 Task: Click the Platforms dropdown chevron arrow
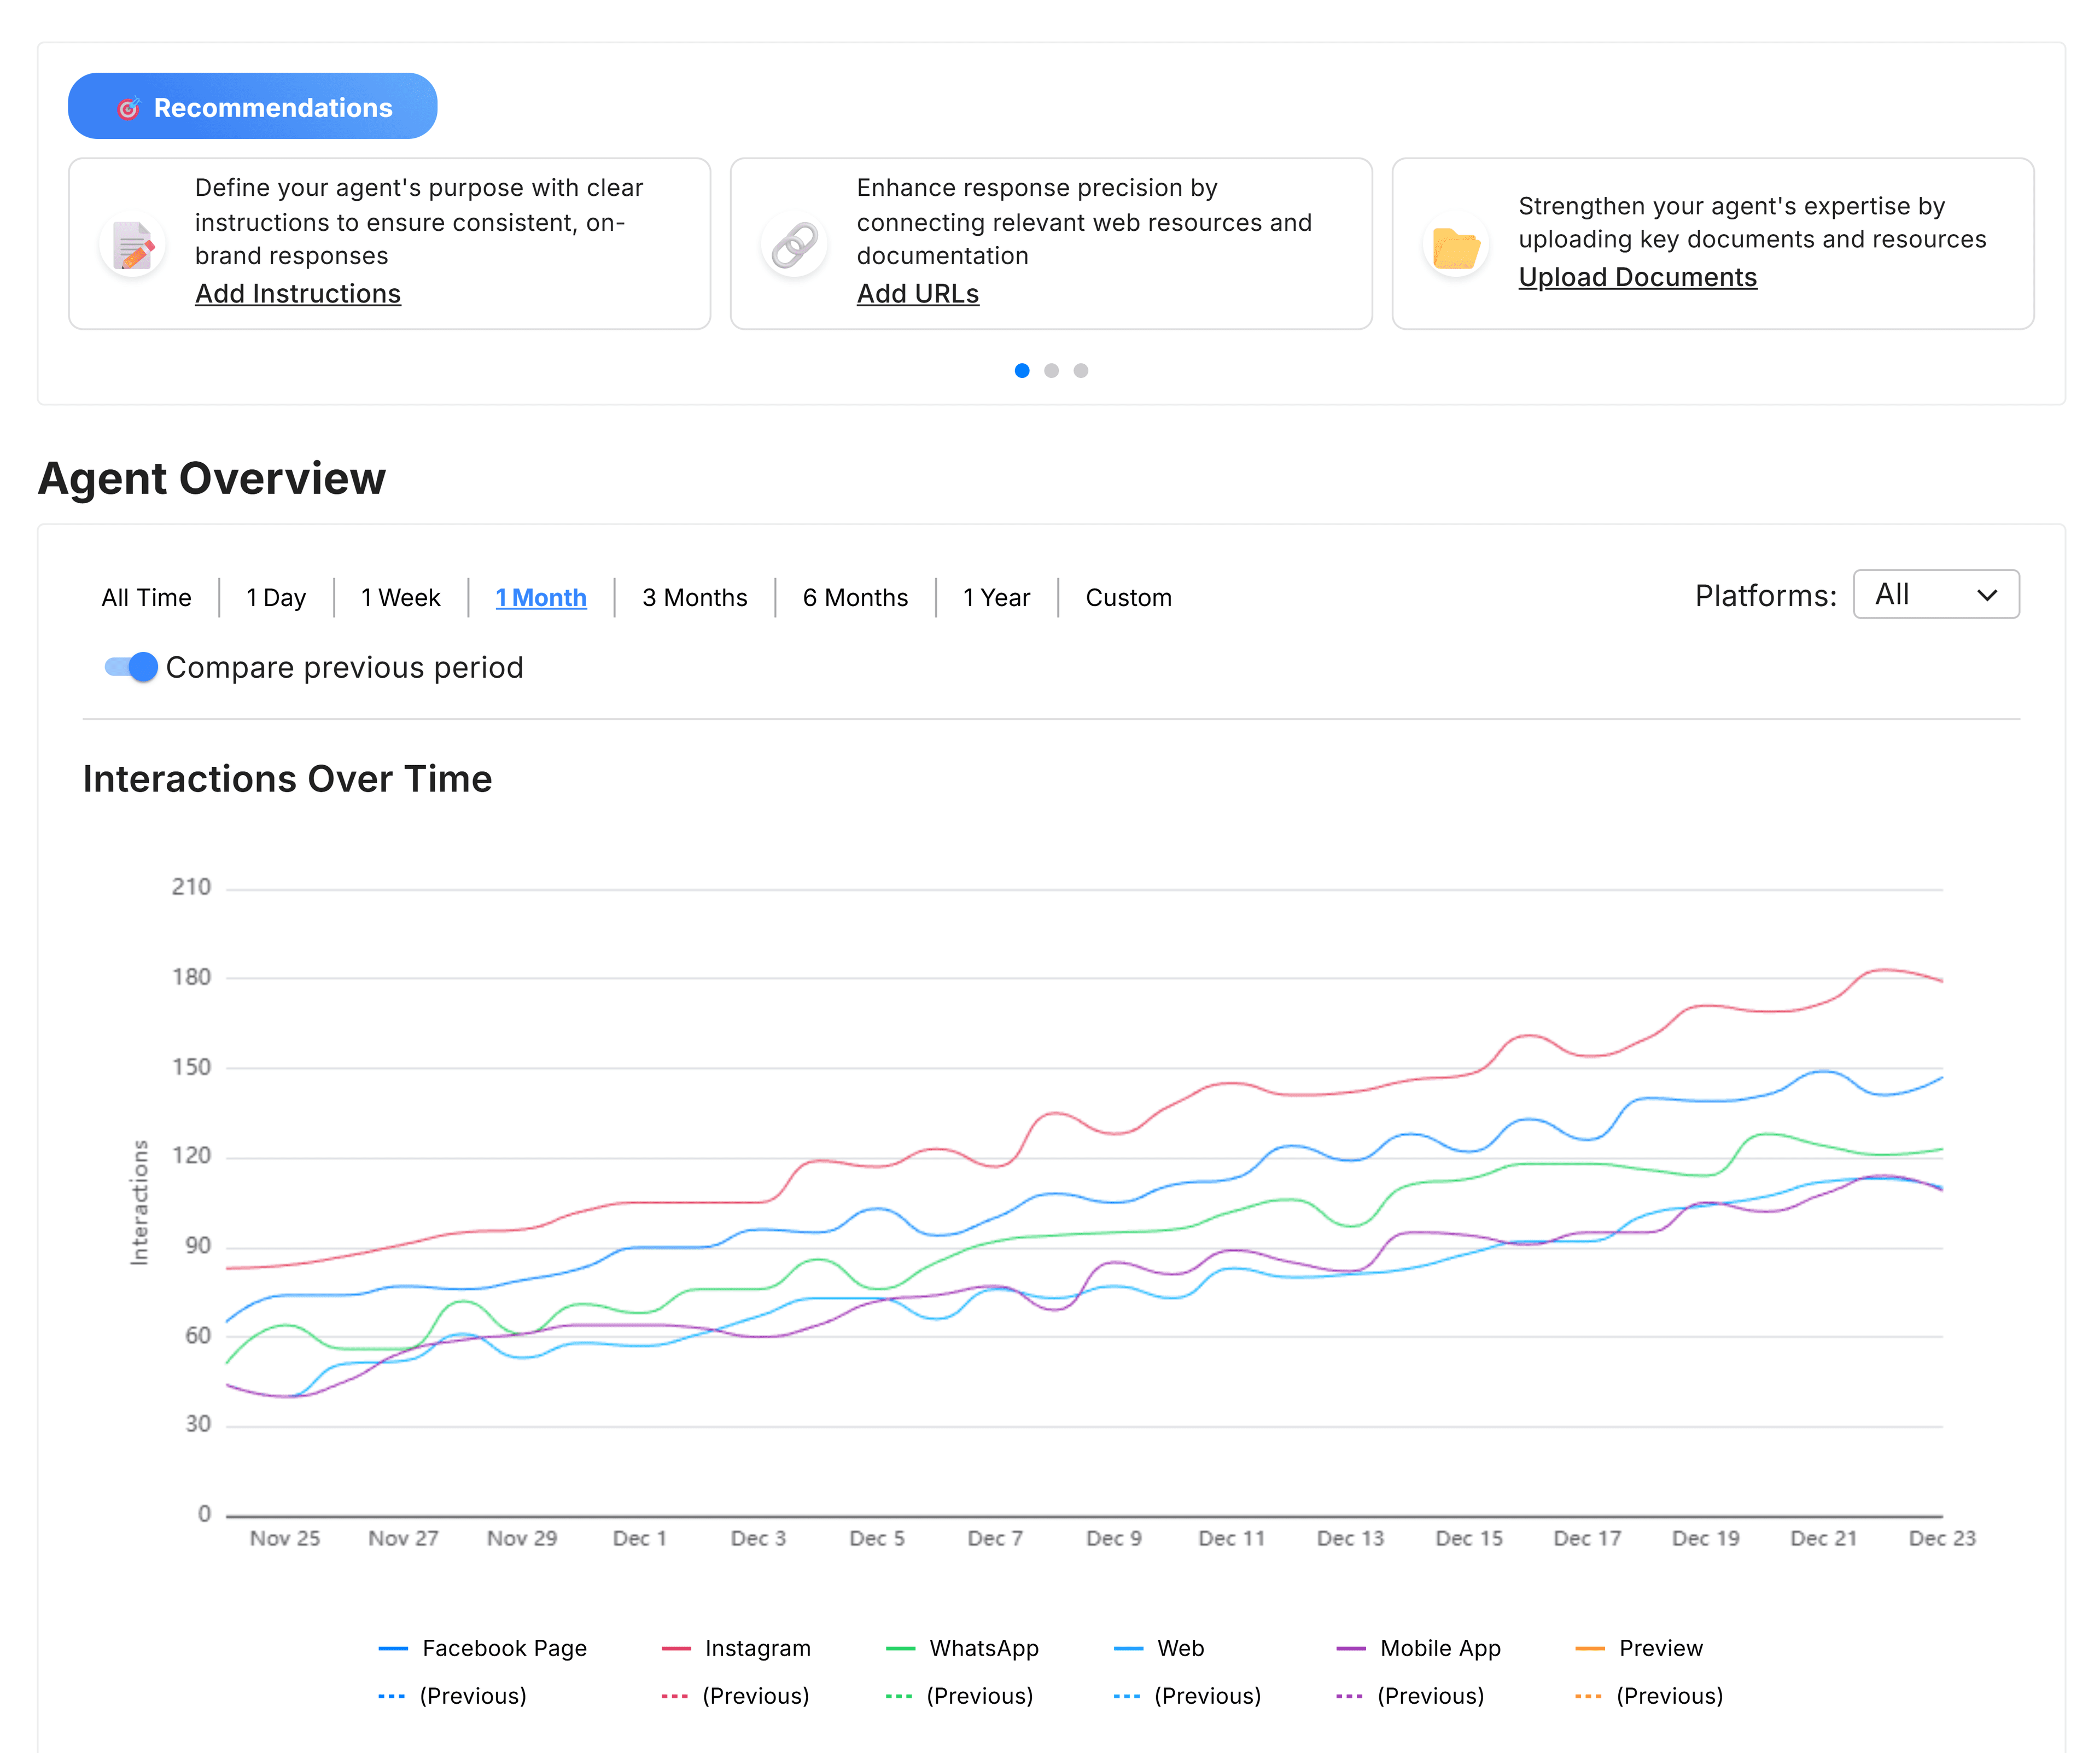(1987, 595)
